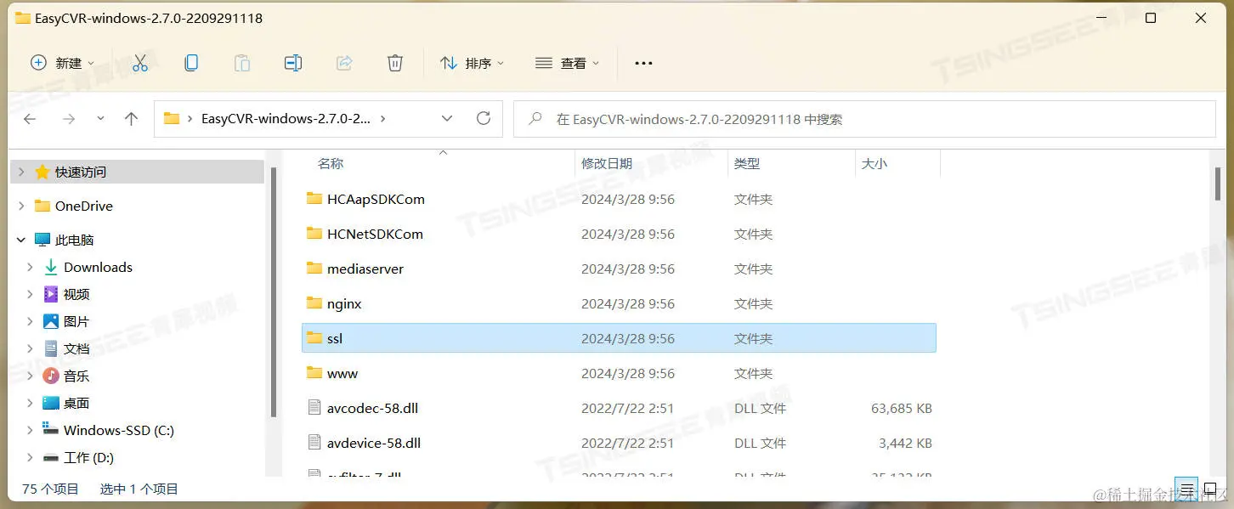This screenshot has width=1234, height=509.
Task: Go forward with the right arrow
Action: point(69,119)
